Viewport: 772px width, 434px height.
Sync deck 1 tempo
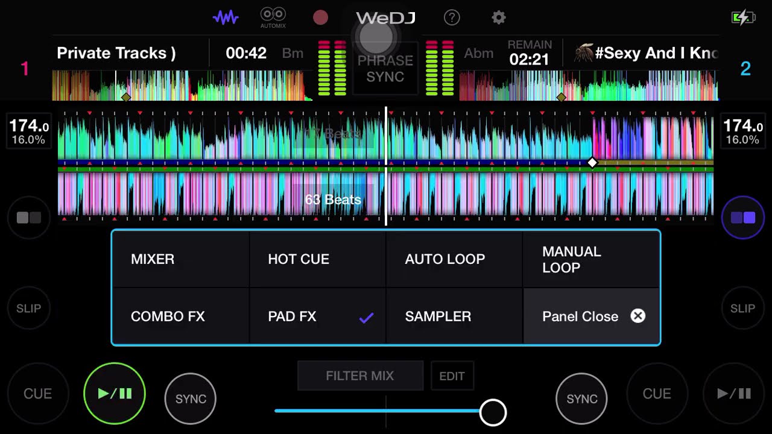tap(191, 398)
